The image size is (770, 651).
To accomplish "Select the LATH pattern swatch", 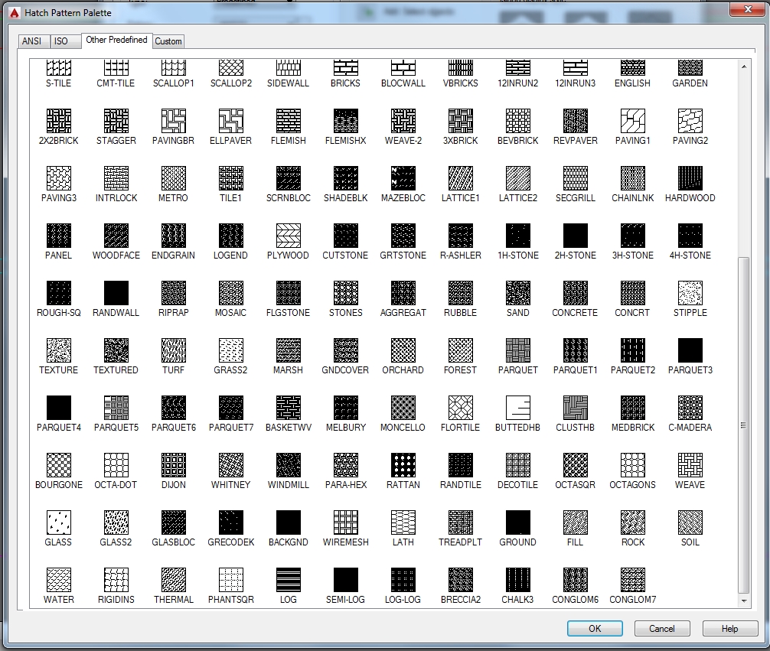I will pyautogui.click(x=403, y=522).
